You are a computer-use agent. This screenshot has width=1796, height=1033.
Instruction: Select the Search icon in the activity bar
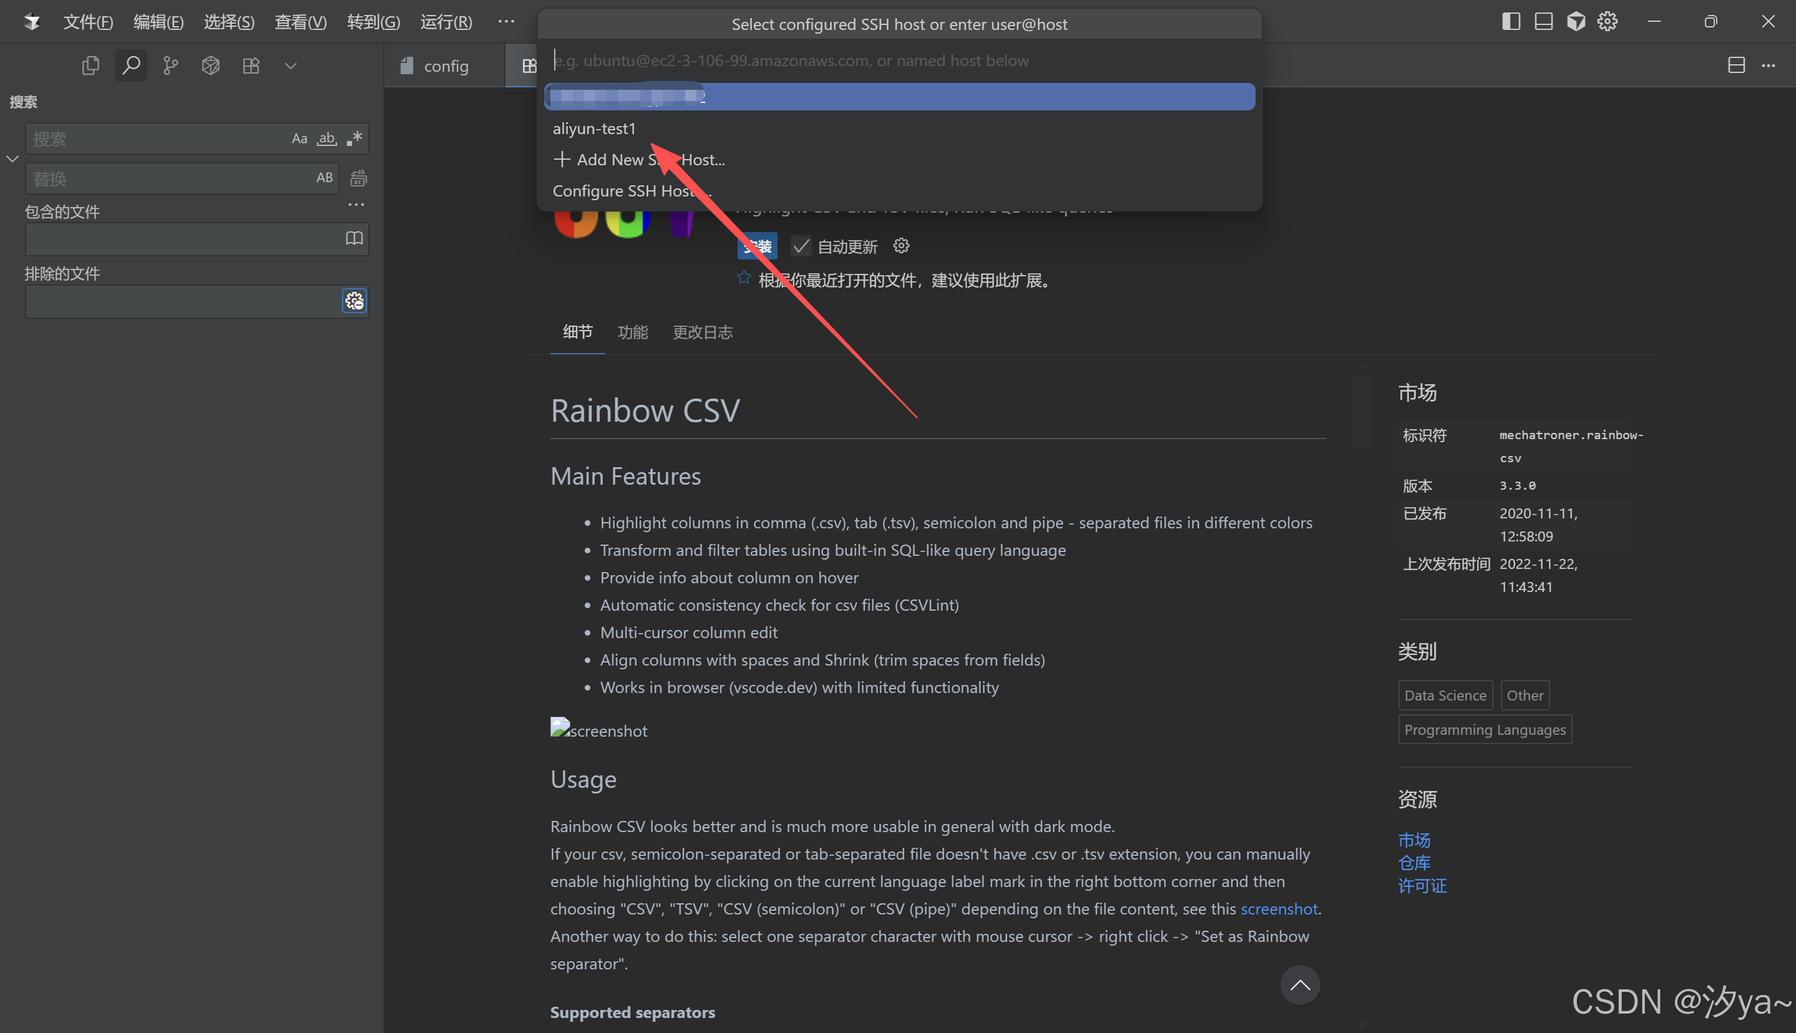point(130,65)
